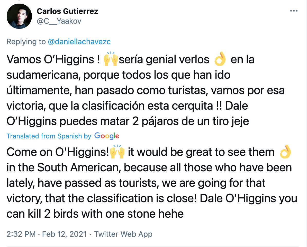Open the Twitter Web App source link
Viewport: 307px width, 247px height.
[123, 234]
